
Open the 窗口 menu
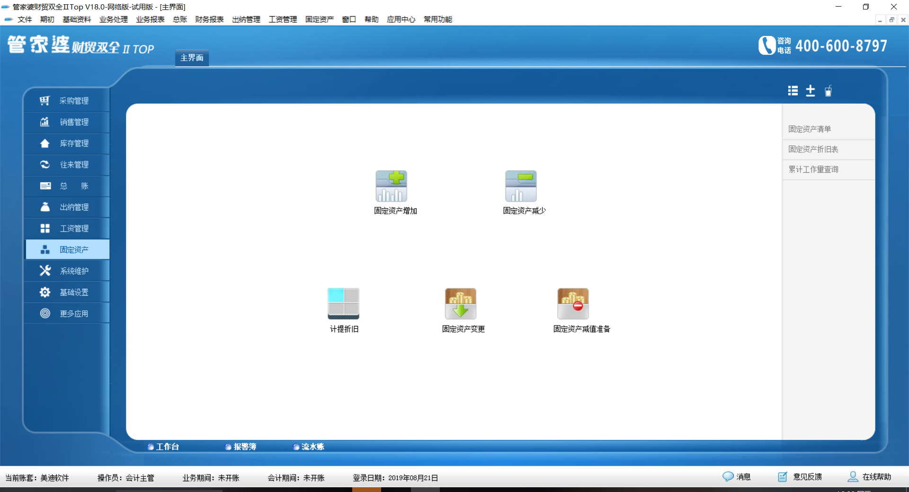[349, 19]
